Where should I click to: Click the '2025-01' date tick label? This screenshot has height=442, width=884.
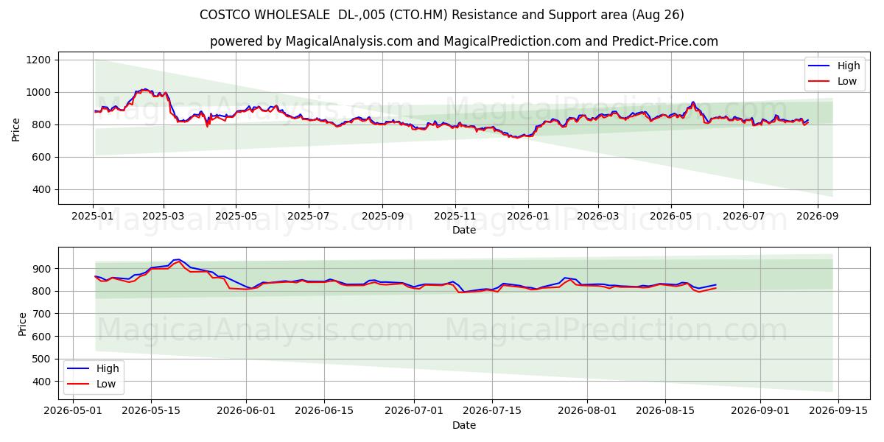tap(93, 217)
